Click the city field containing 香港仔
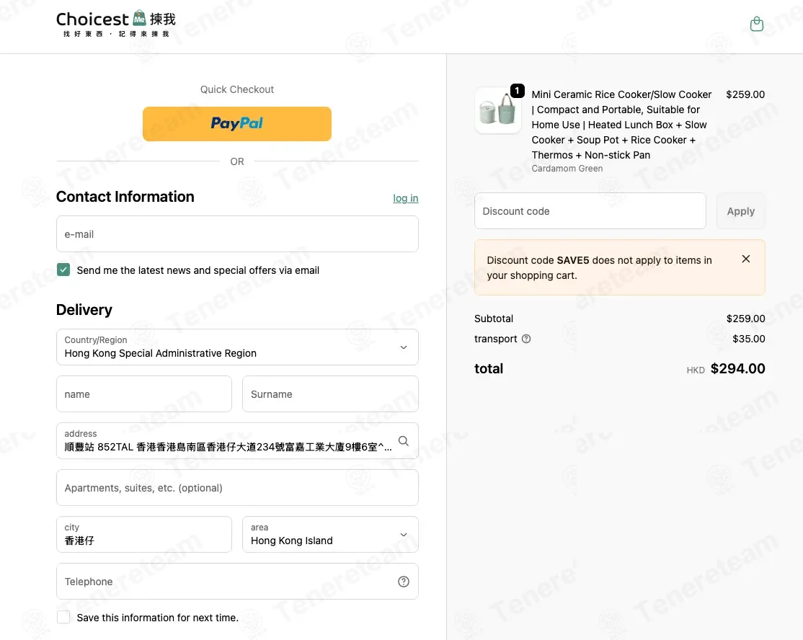The width and height of the screenshot is (803, 640). click(x=144, y=535)
